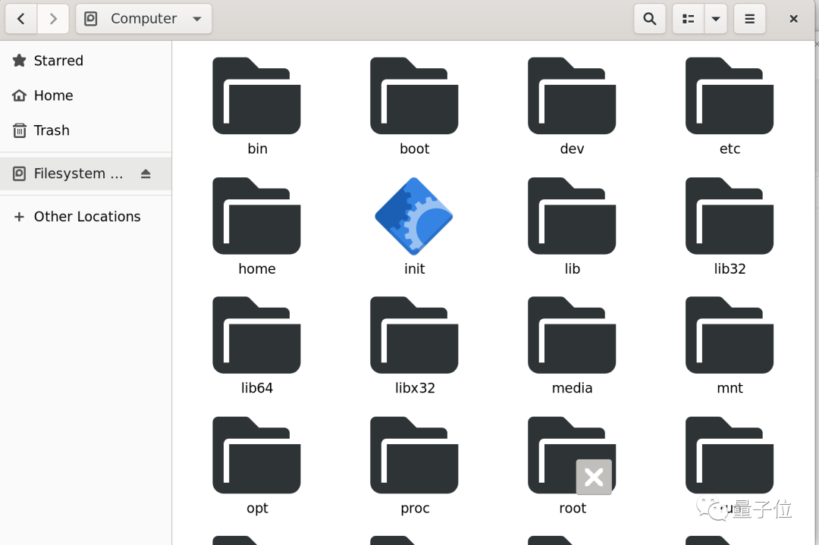Open the view options dropdown arrow

click(716, 19)
